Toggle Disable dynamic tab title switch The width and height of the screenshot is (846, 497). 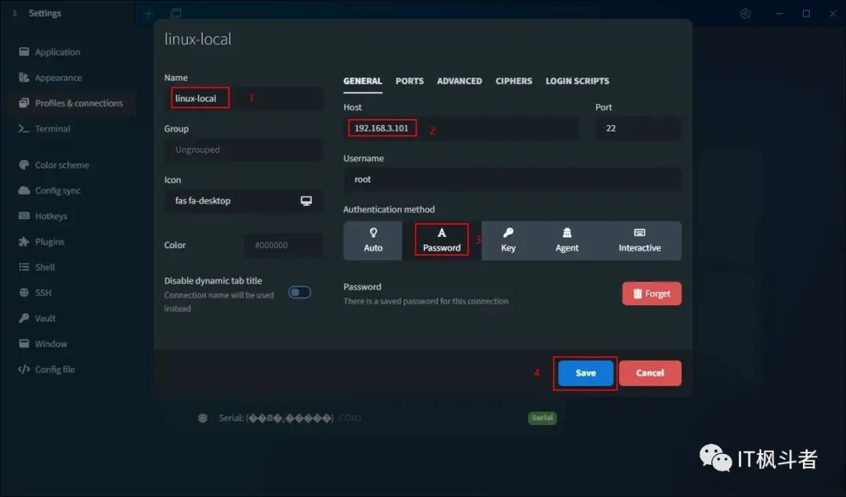click(x=299, y=292)
